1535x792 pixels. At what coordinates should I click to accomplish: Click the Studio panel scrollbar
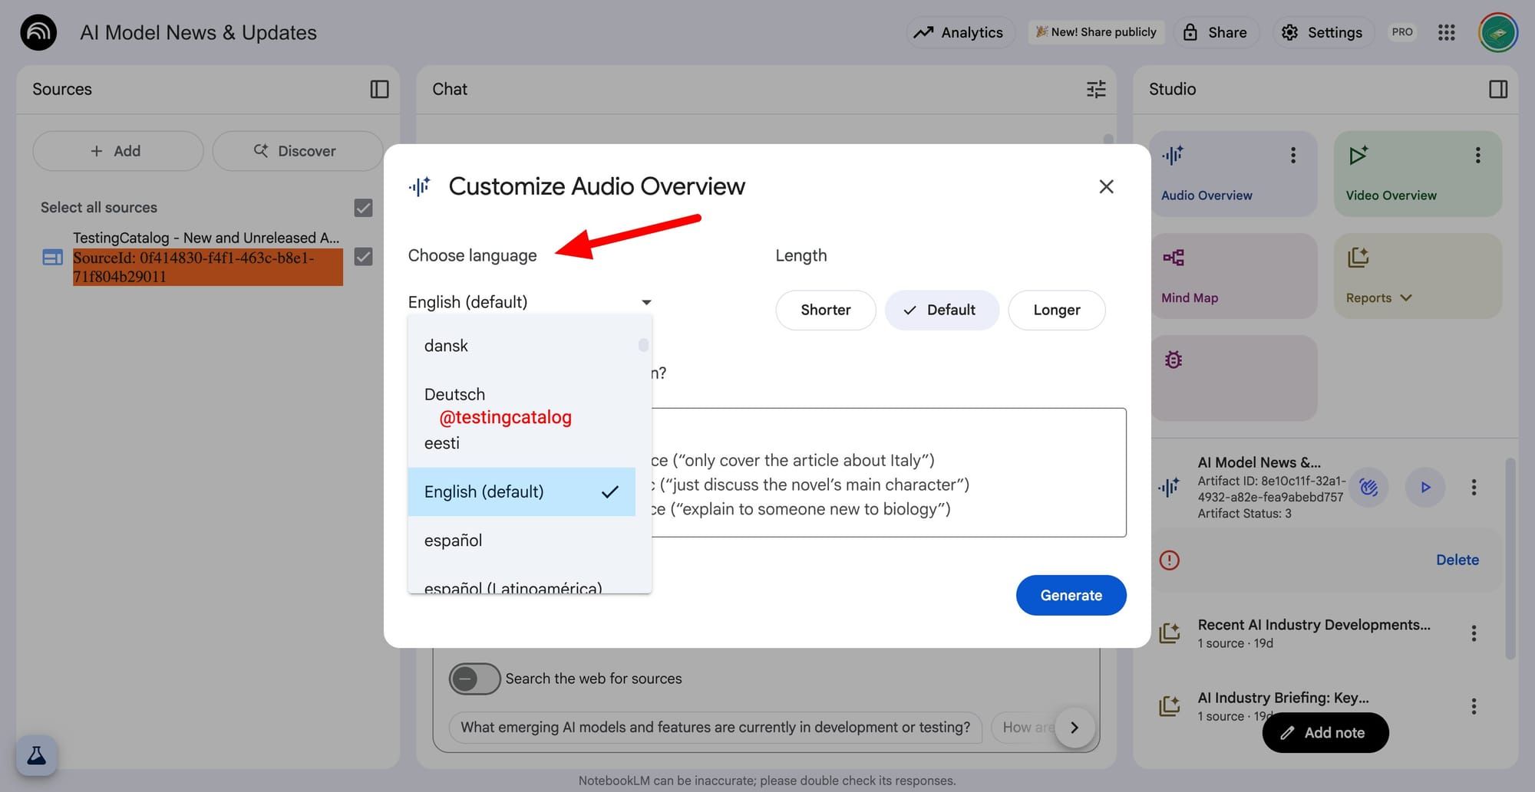coord(1510,558)
